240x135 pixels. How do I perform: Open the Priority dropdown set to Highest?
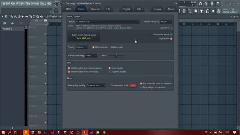82,47
